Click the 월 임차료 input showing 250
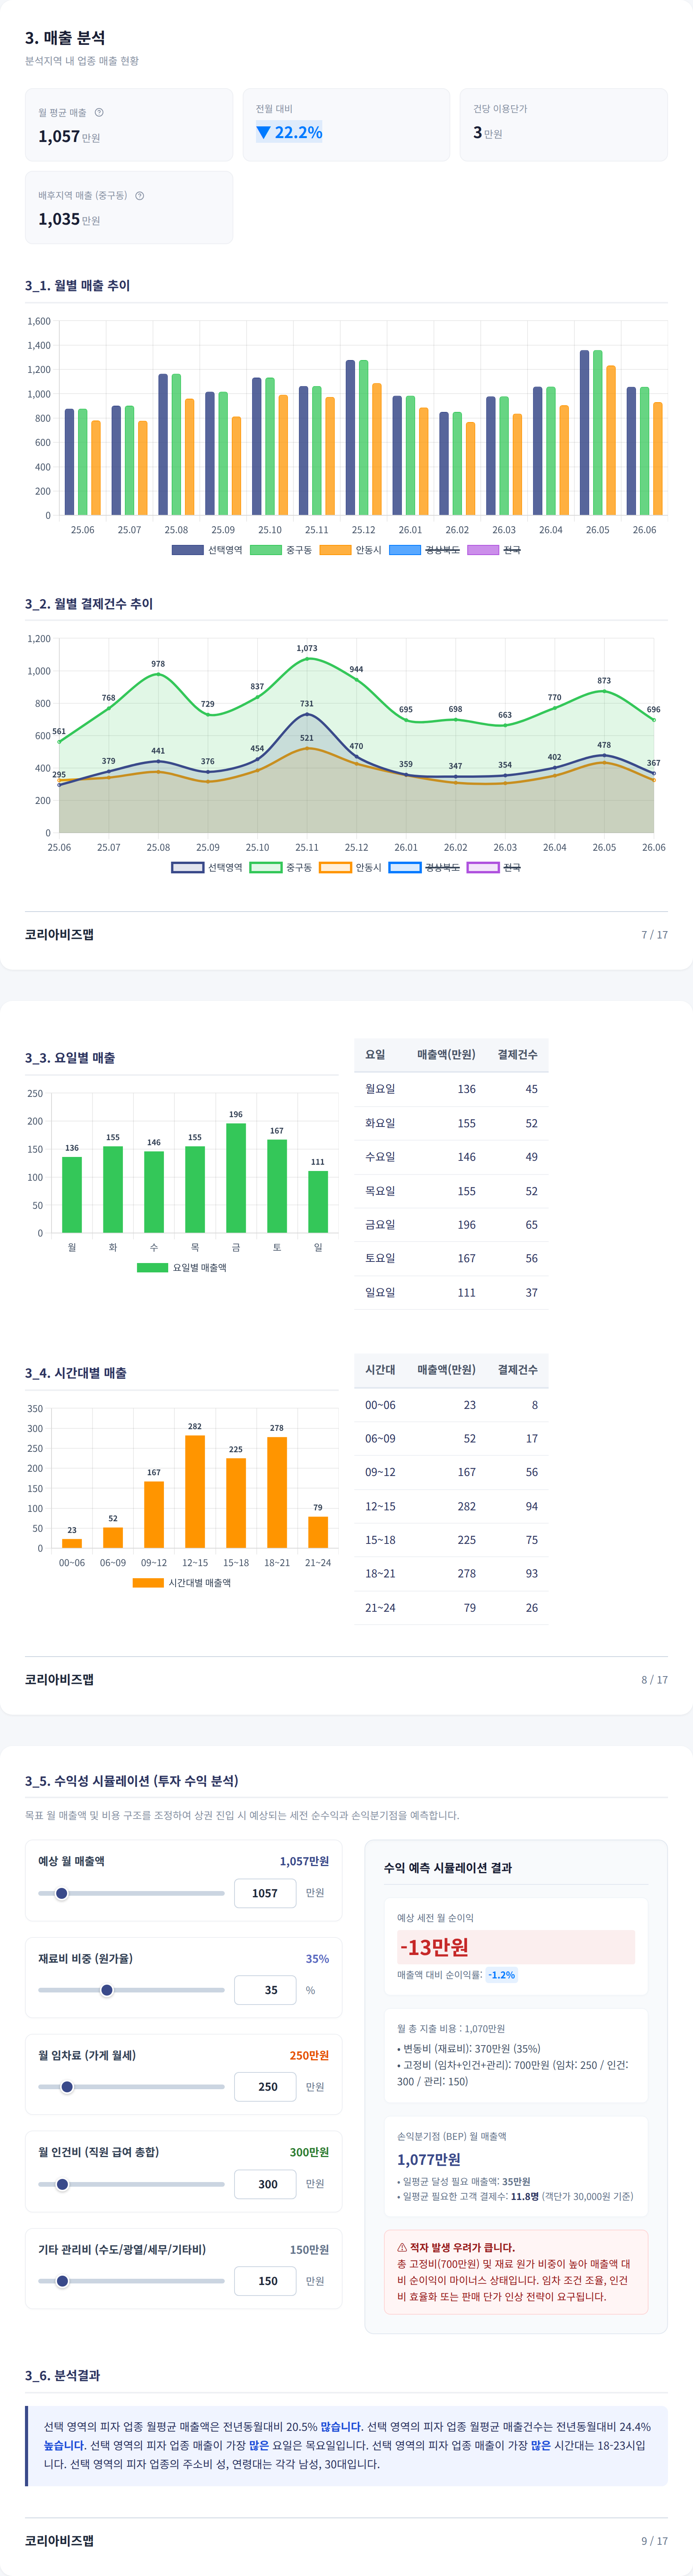 click(x=265, y=2087)
